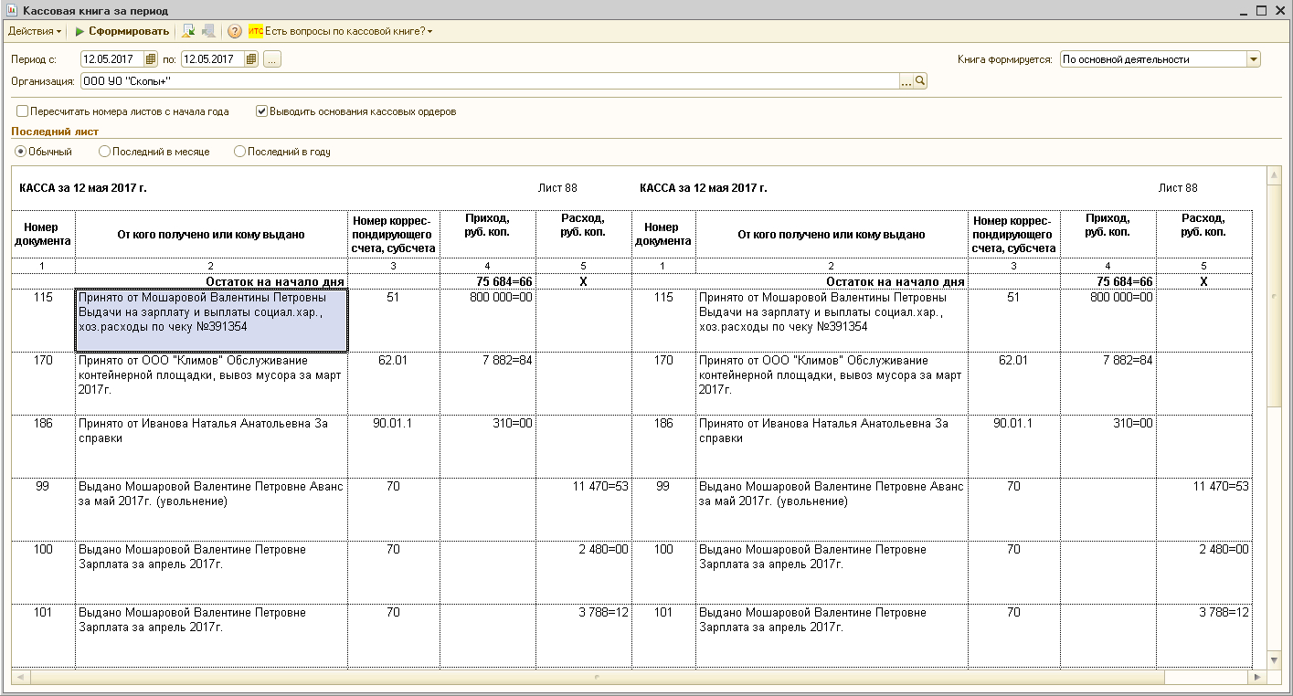
Task: Enable Пересчитать номера листов с начала года
Action: tap(23, 111)
